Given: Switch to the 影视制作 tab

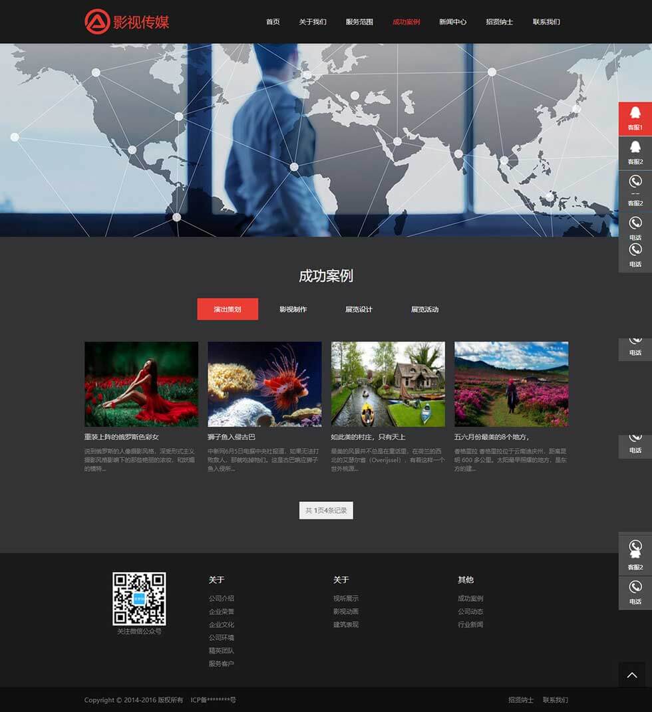Looking at the screenshot, I should click(293, 309).
